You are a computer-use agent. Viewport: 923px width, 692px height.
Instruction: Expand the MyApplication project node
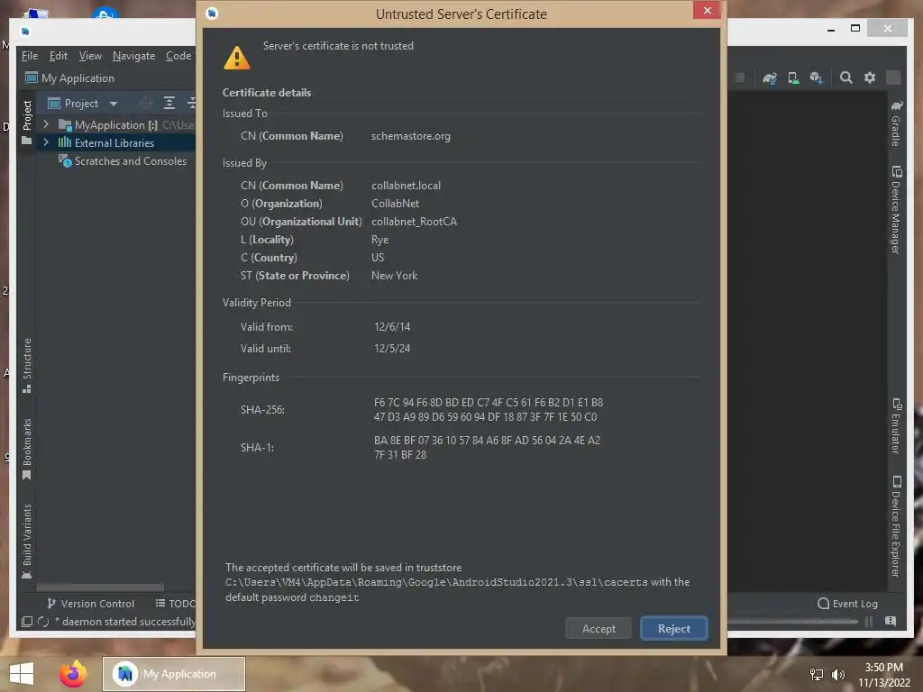(46, 124)
